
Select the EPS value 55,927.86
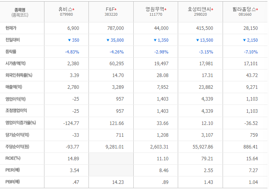pos(203,147)
